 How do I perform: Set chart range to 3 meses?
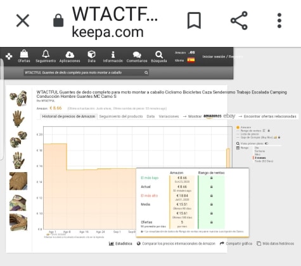point(260,158)
